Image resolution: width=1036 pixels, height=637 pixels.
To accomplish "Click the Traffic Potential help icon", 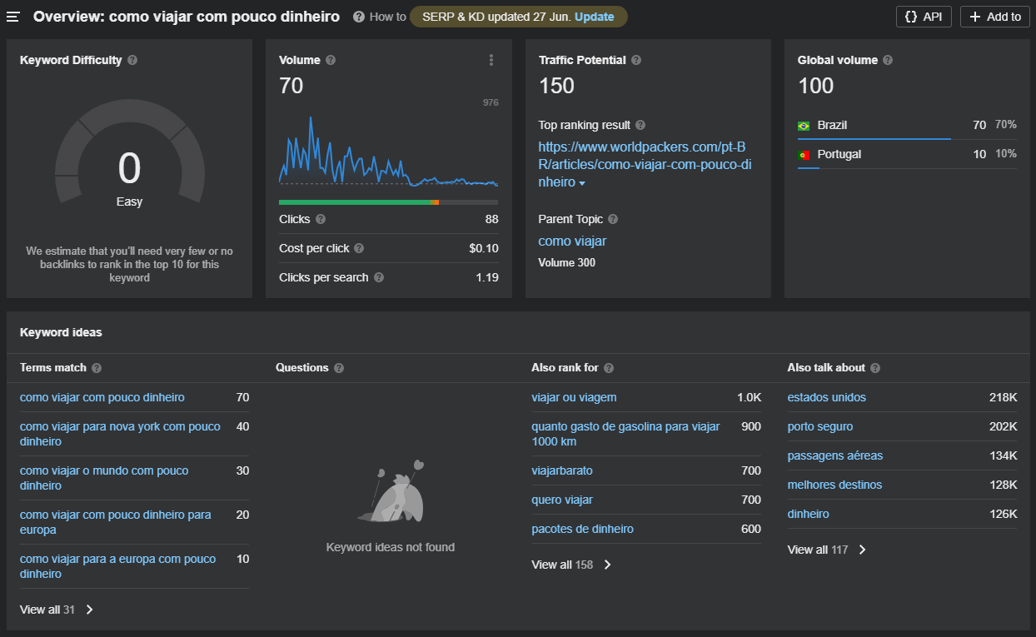I will [x=636, y=60].
